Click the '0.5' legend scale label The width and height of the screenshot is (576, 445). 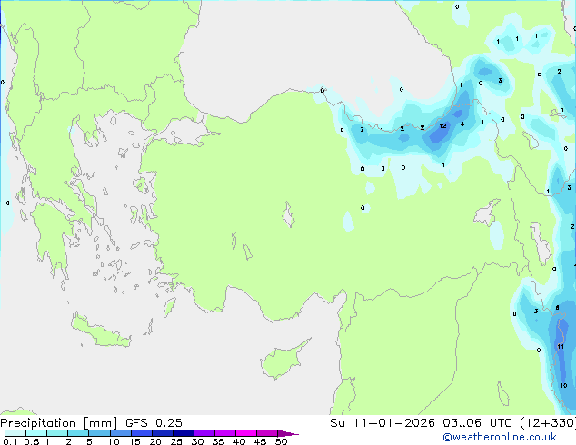(x=32, y=441)
